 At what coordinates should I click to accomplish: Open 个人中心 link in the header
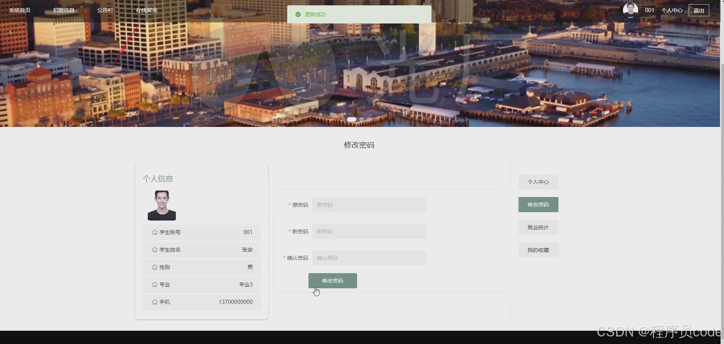tap(672, 10)
